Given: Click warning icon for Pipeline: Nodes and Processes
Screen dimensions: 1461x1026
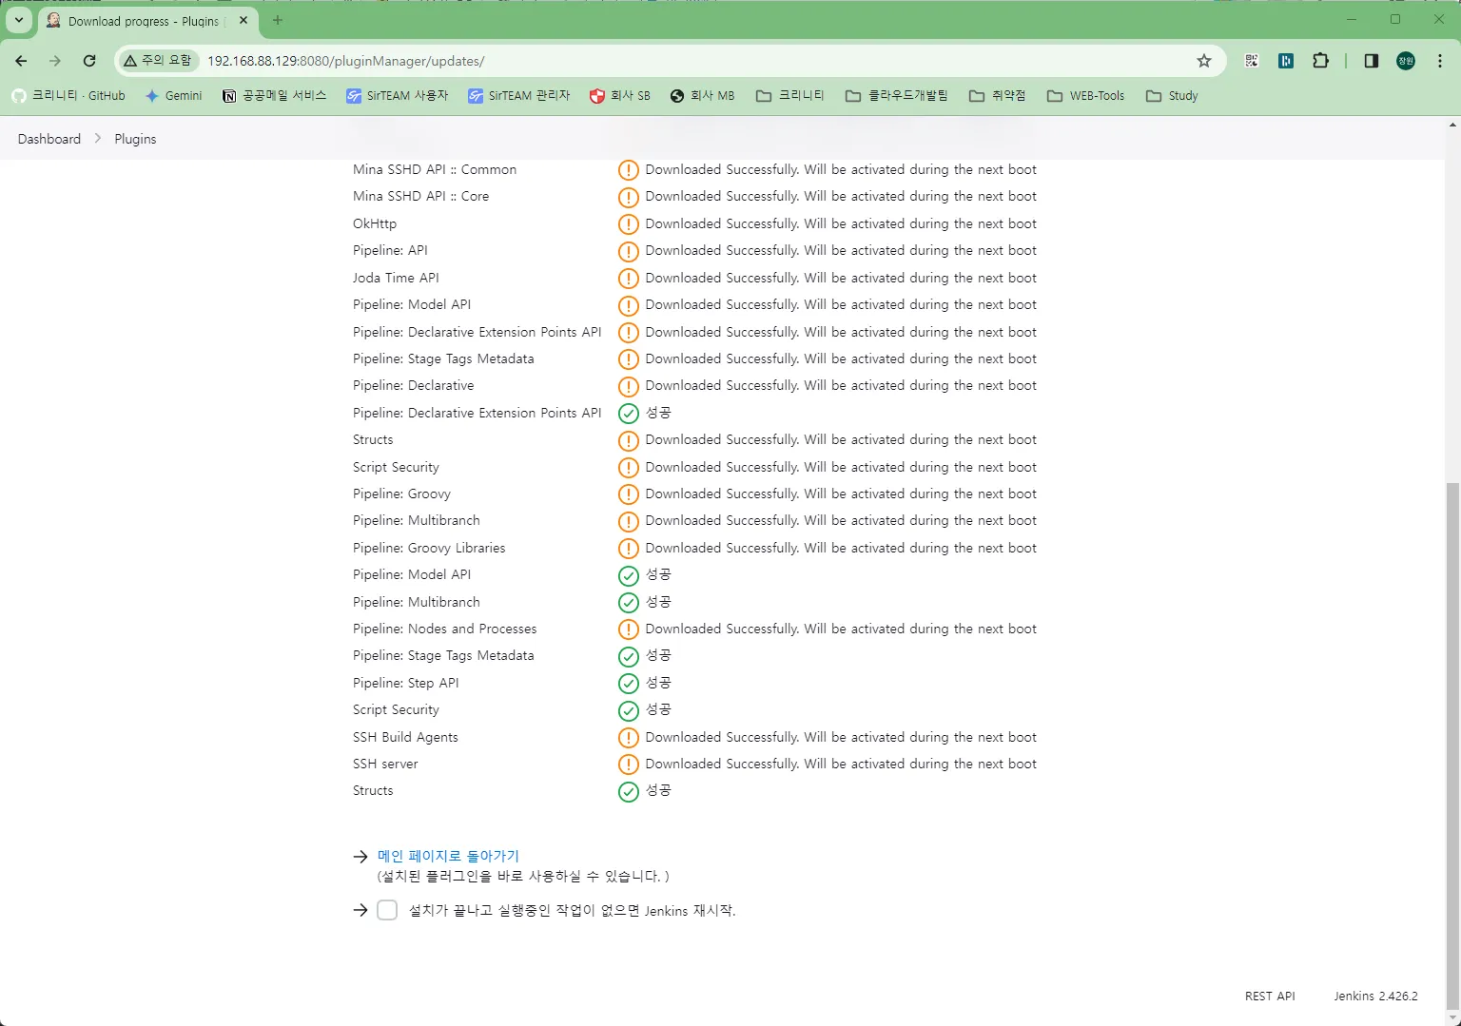Looking at the screenshot, I should click(x=628, y=629).
